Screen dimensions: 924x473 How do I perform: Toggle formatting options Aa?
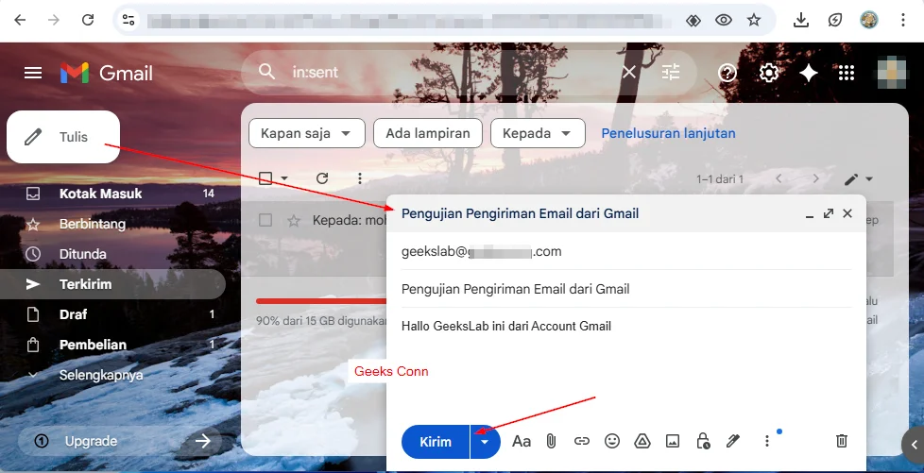point(522,441)
